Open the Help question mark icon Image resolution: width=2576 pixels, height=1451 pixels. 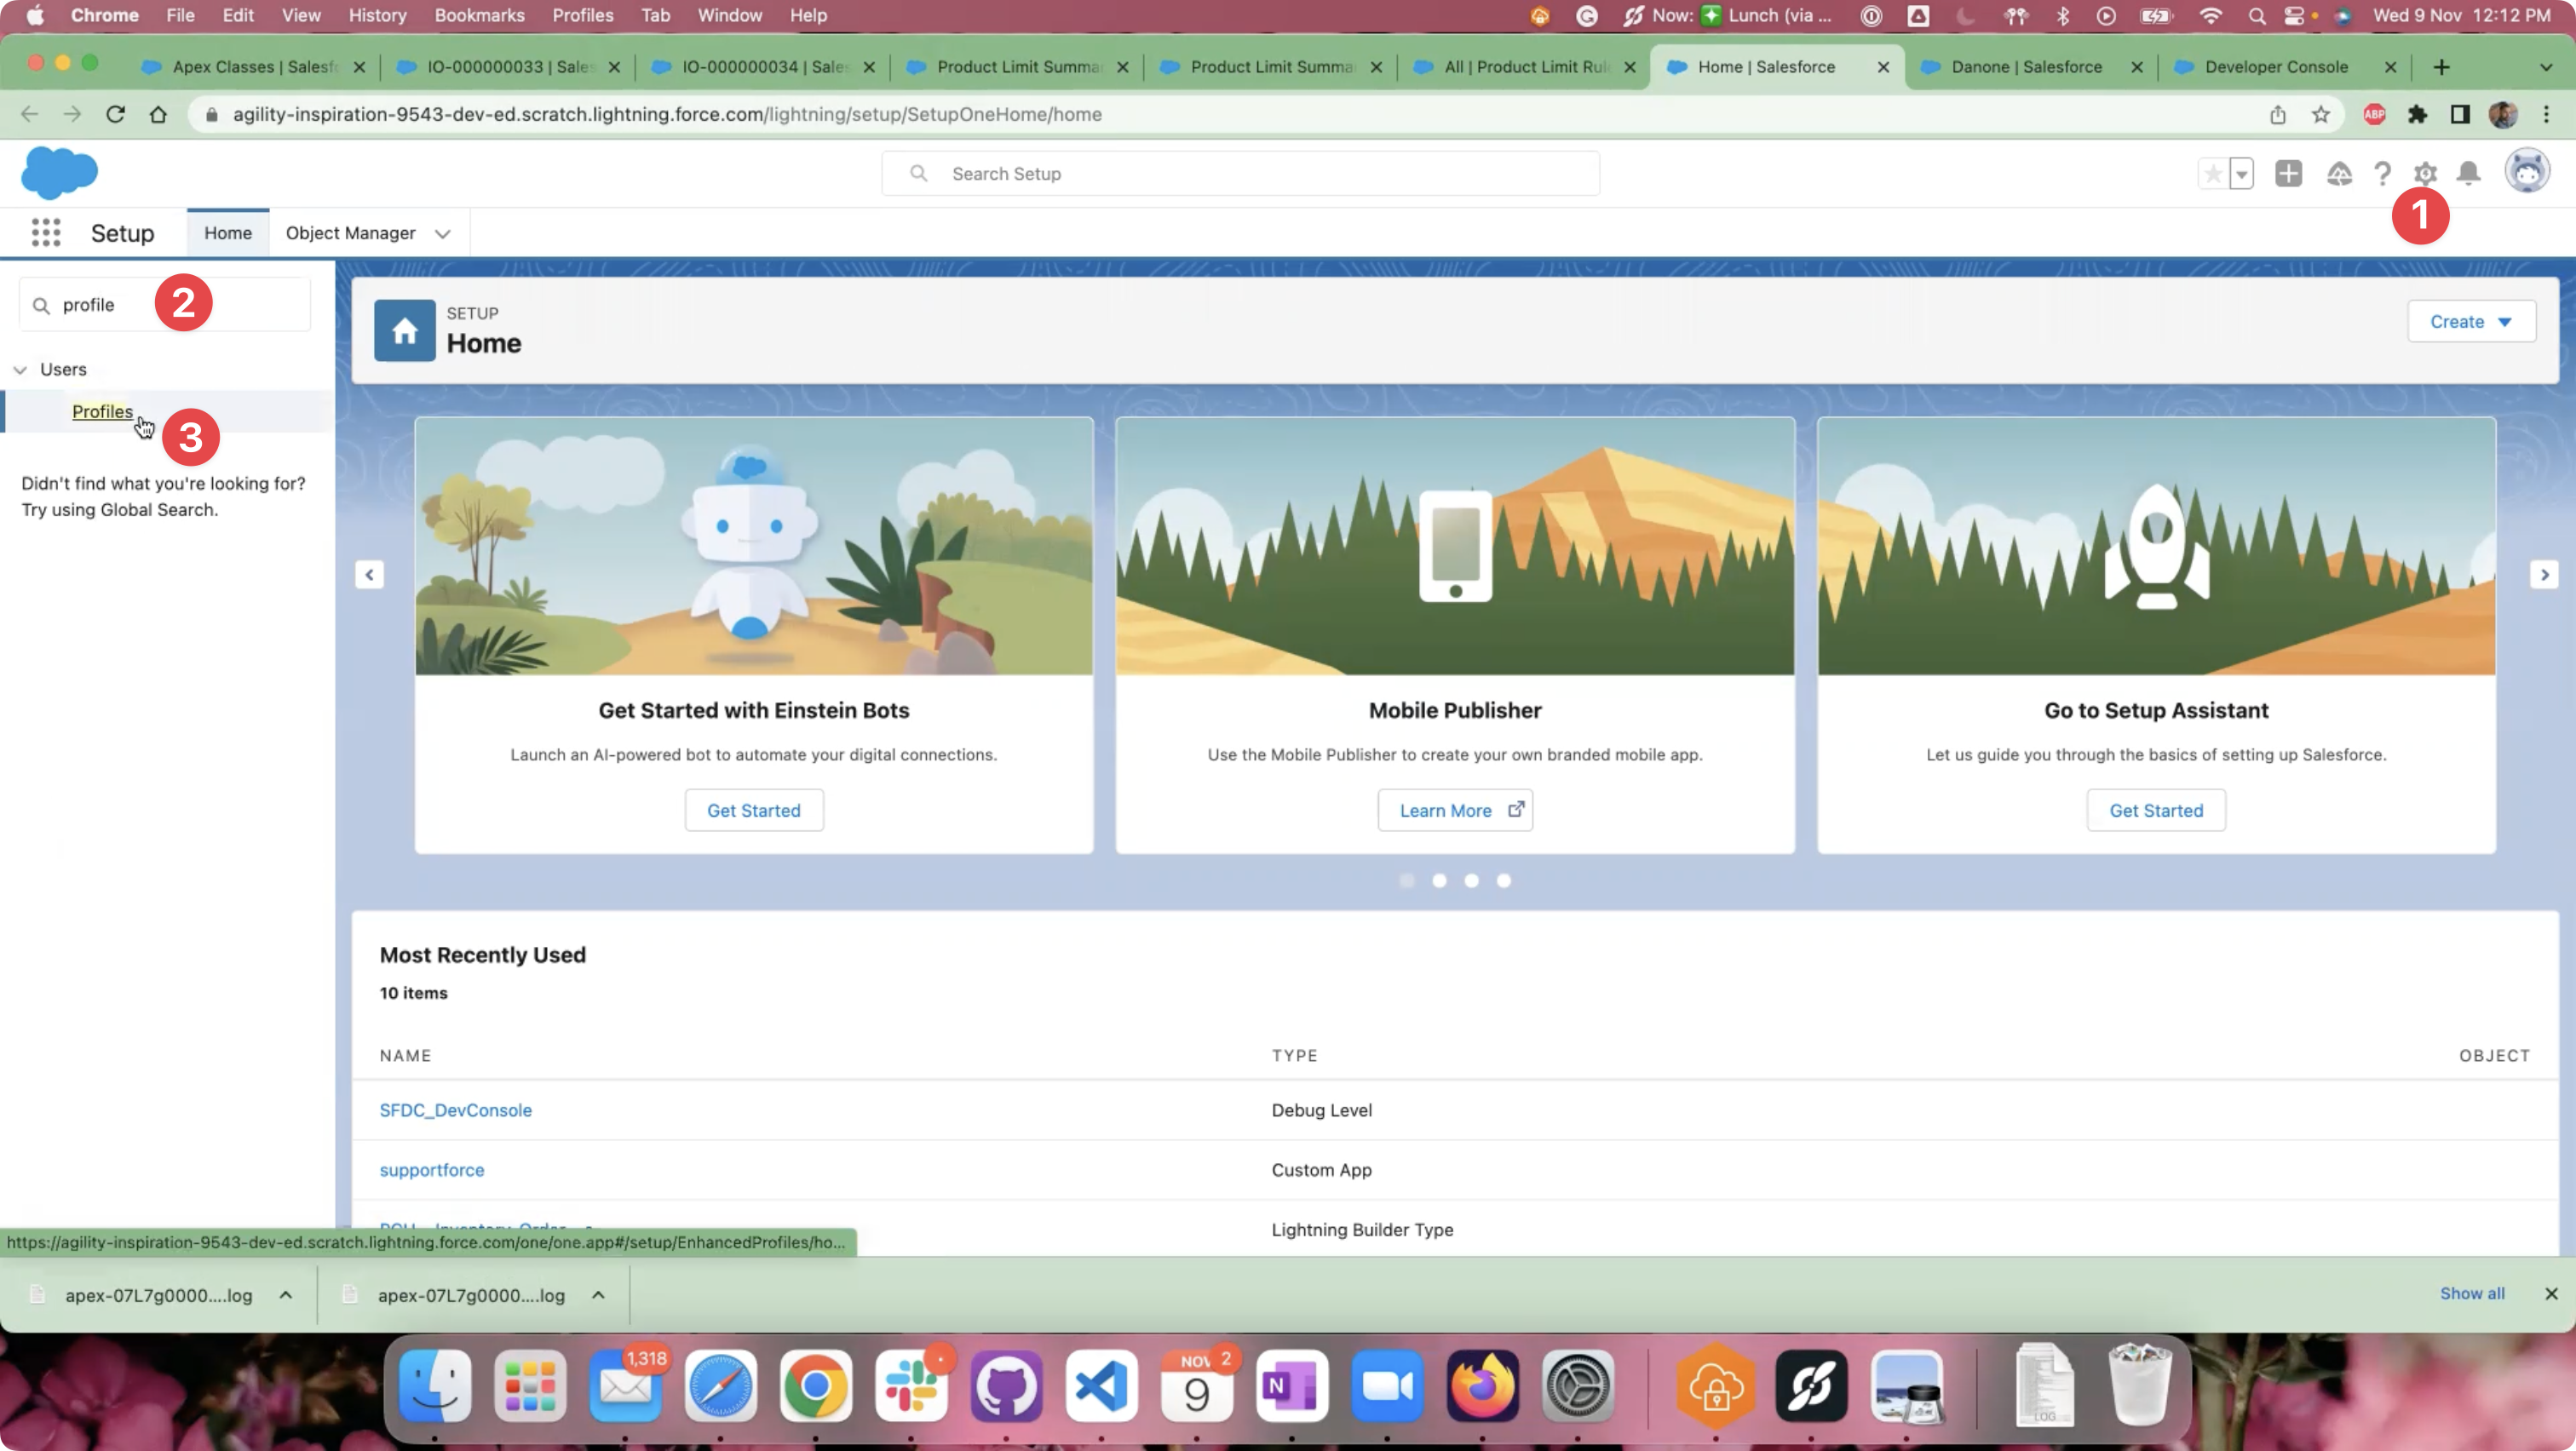click(x=2382, y=174)
